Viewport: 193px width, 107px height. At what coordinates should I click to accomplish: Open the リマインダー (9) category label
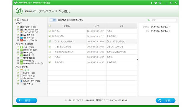point(29,76)
